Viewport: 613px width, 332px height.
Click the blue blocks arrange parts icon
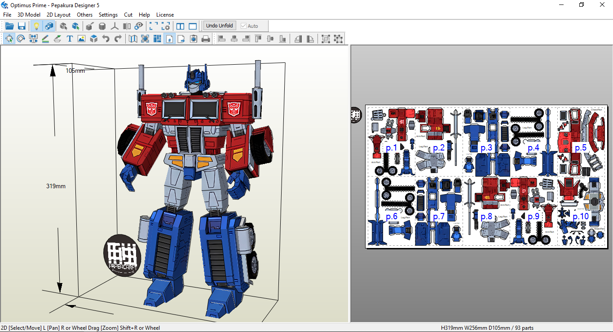(x=157, y=39)
